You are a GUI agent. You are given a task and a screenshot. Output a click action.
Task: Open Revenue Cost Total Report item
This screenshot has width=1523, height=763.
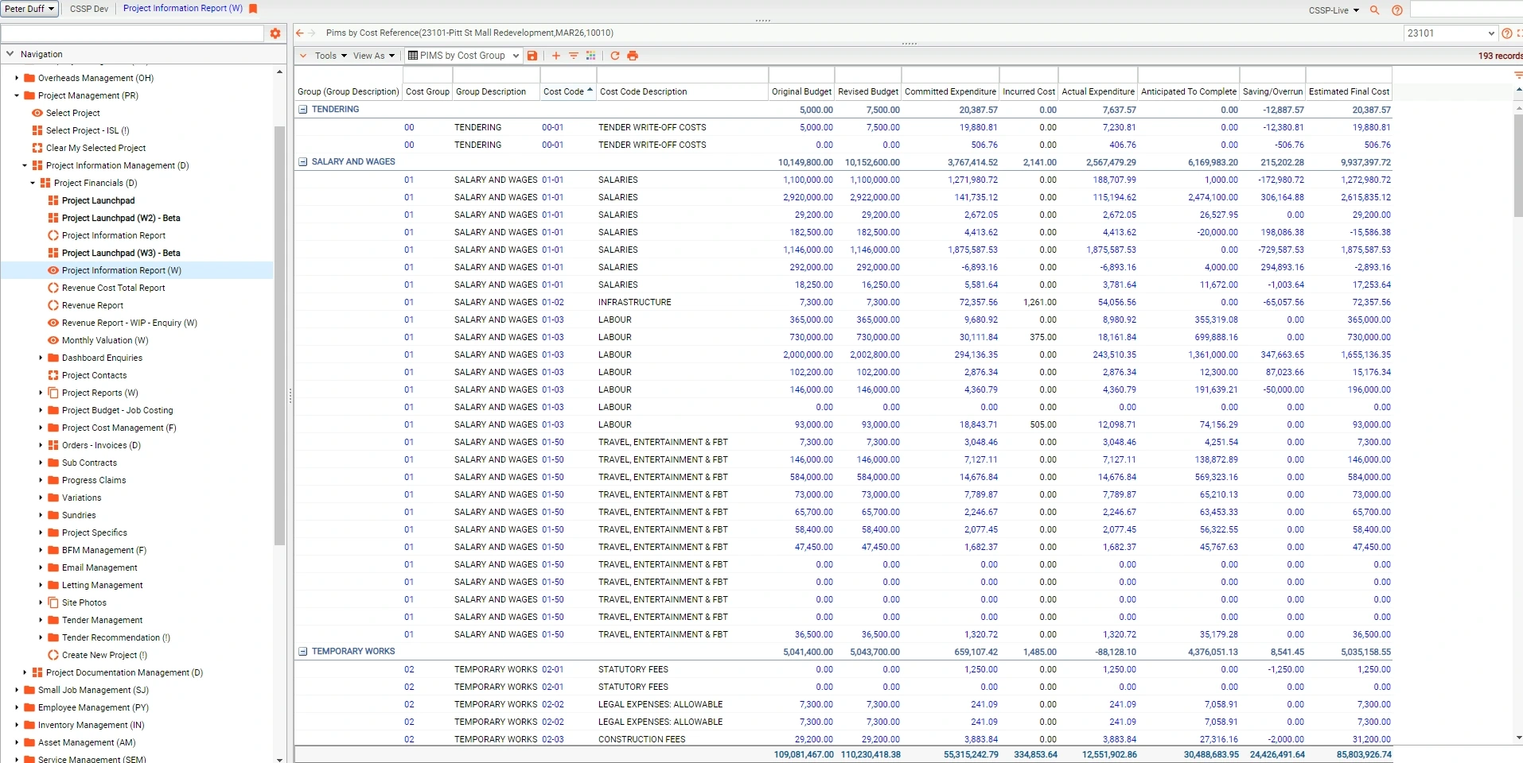113,288
